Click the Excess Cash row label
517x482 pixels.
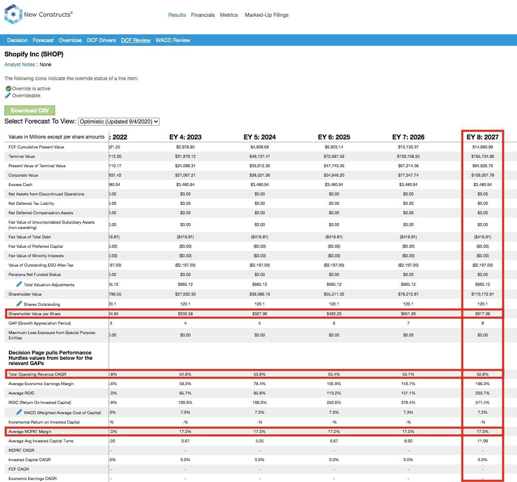click(20, 184)
